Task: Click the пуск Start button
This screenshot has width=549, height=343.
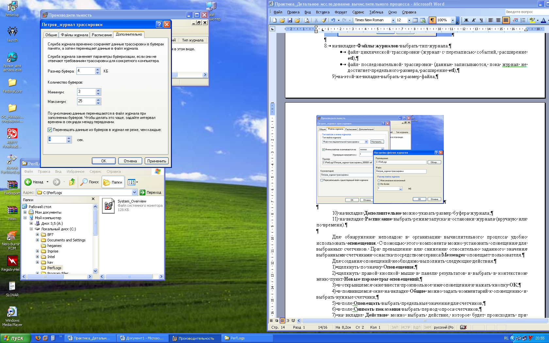Action: pos(15,338)
